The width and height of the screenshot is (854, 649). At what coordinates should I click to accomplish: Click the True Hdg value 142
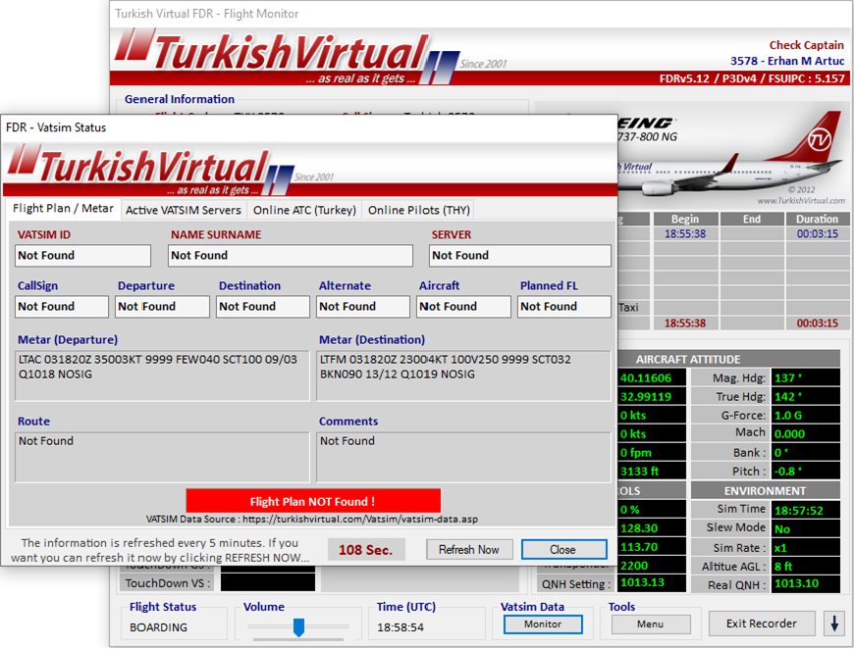click(806, 397)
